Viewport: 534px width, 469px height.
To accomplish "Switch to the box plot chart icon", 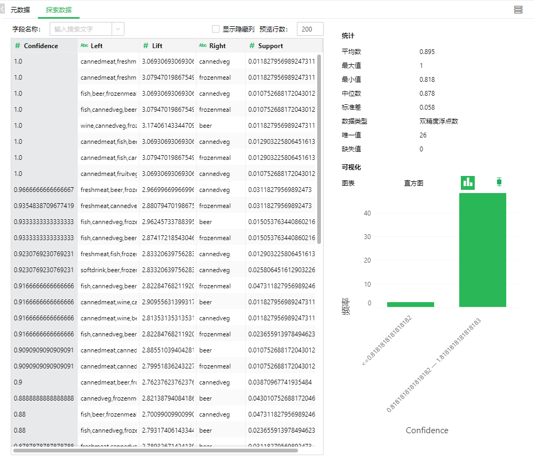I will pos(499,182).
